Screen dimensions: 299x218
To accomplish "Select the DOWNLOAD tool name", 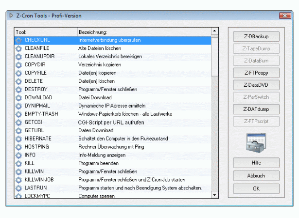I will [38, 97].
